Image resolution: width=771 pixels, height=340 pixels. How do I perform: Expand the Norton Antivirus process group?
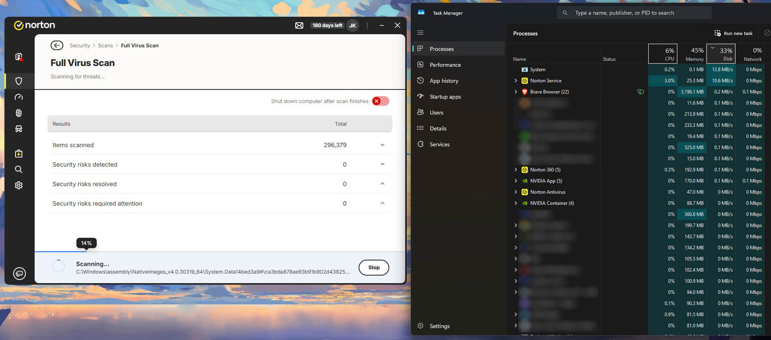click(516, 192)
